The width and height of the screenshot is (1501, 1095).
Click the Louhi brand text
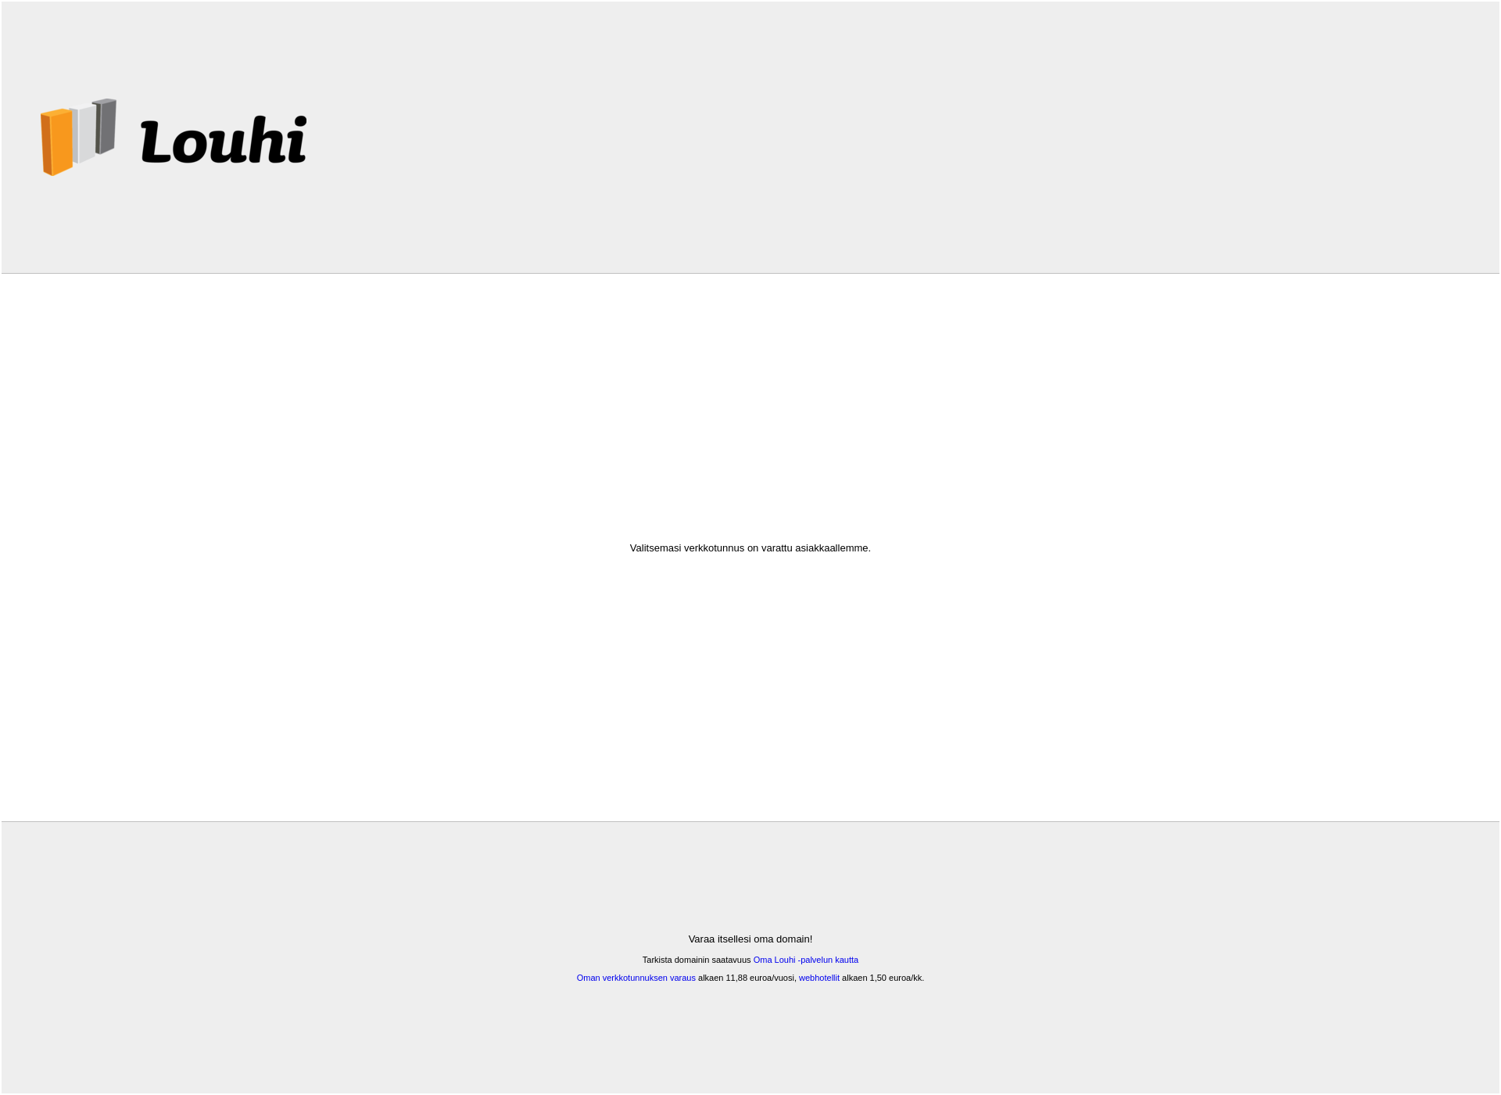pos(221,136)
